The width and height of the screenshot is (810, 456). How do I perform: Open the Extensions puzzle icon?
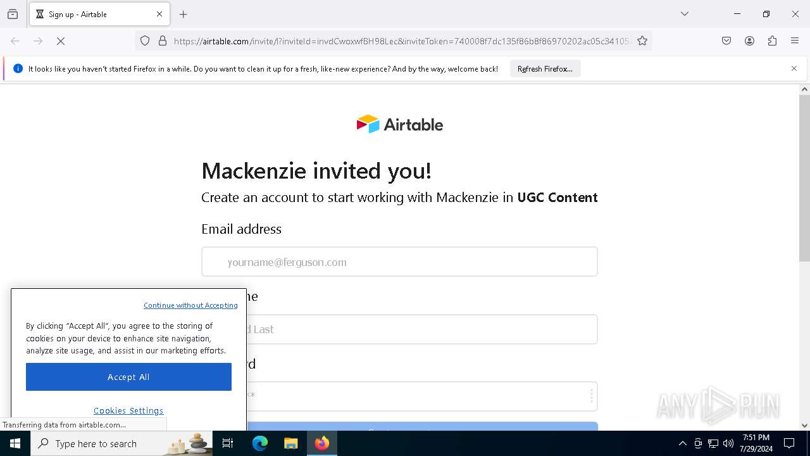pos(772,41)
